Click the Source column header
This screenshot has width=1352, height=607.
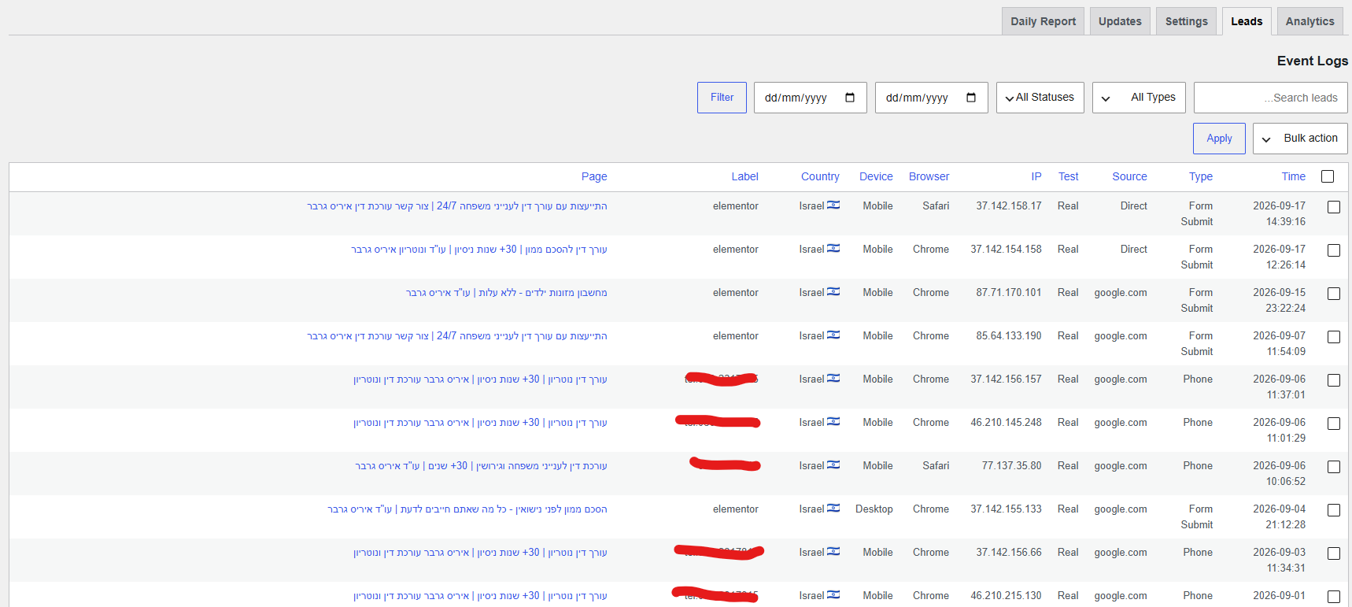click(x=1129, y=176)
